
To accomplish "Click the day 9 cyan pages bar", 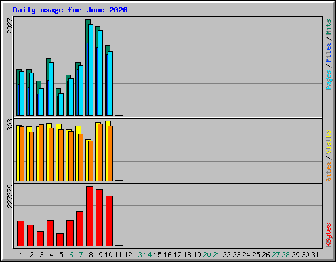I will coord(100,73).
